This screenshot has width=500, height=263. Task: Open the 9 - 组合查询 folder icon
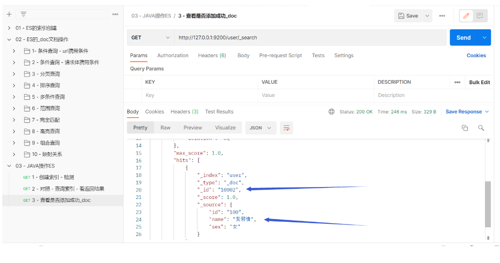click(27, 143)
